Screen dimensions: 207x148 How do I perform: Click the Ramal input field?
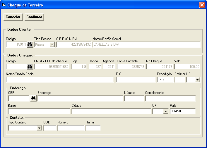(93, 128)
